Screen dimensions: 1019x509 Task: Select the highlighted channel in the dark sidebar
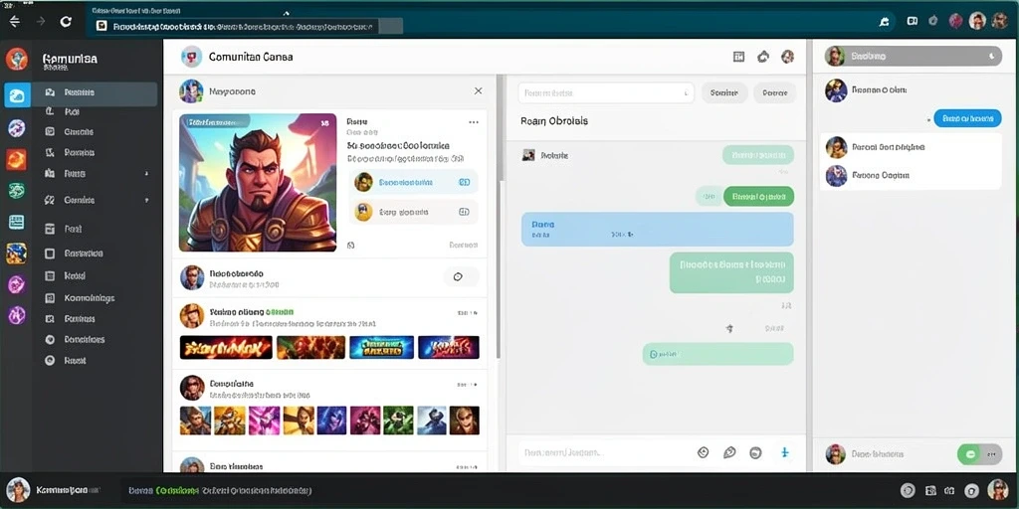pos(97,93)
